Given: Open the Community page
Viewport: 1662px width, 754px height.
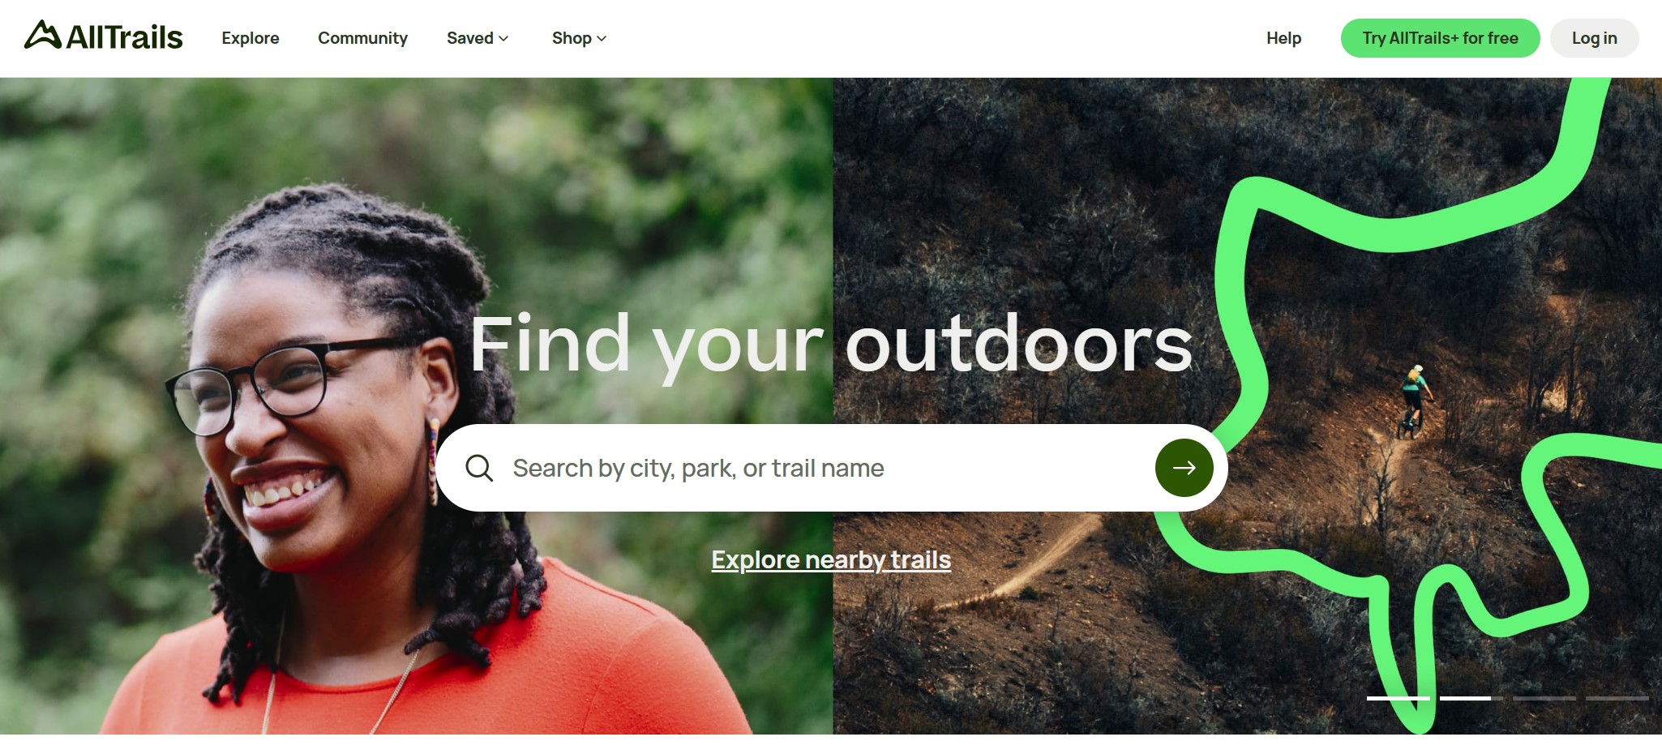Looking at the screenshot, I should coord(362,38).
